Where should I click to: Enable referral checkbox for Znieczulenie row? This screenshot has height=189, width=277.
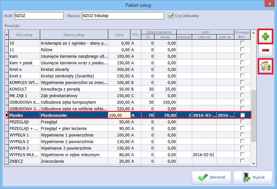click(x=242, y=161)
